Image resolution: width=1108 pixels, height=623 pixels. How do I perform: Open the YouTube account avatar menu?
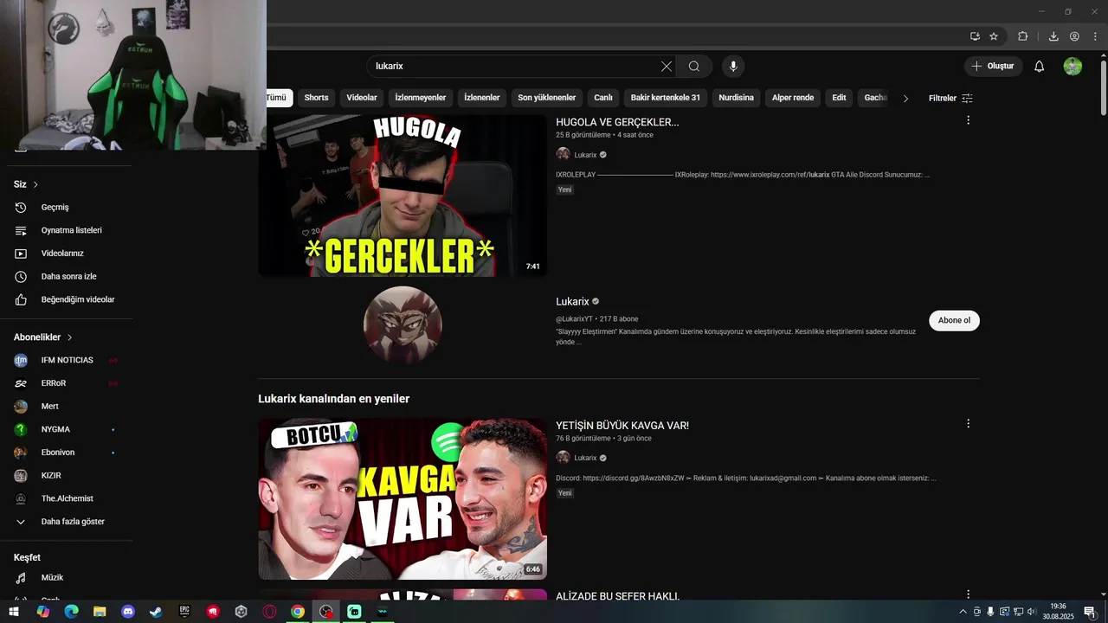tap(1073, 67)
